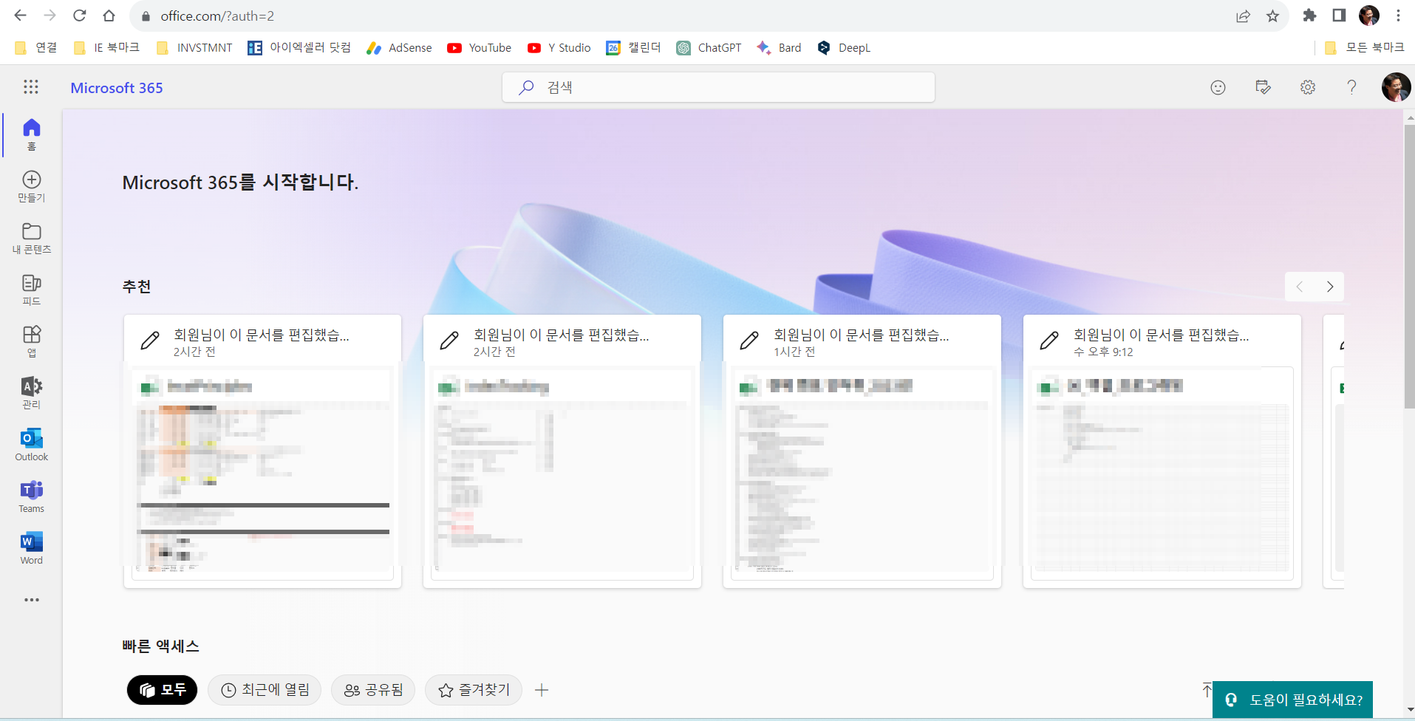The image size is (1415, 721).
Task: Bookmark this page with the star icon
Action: (x=1272, y=16)
